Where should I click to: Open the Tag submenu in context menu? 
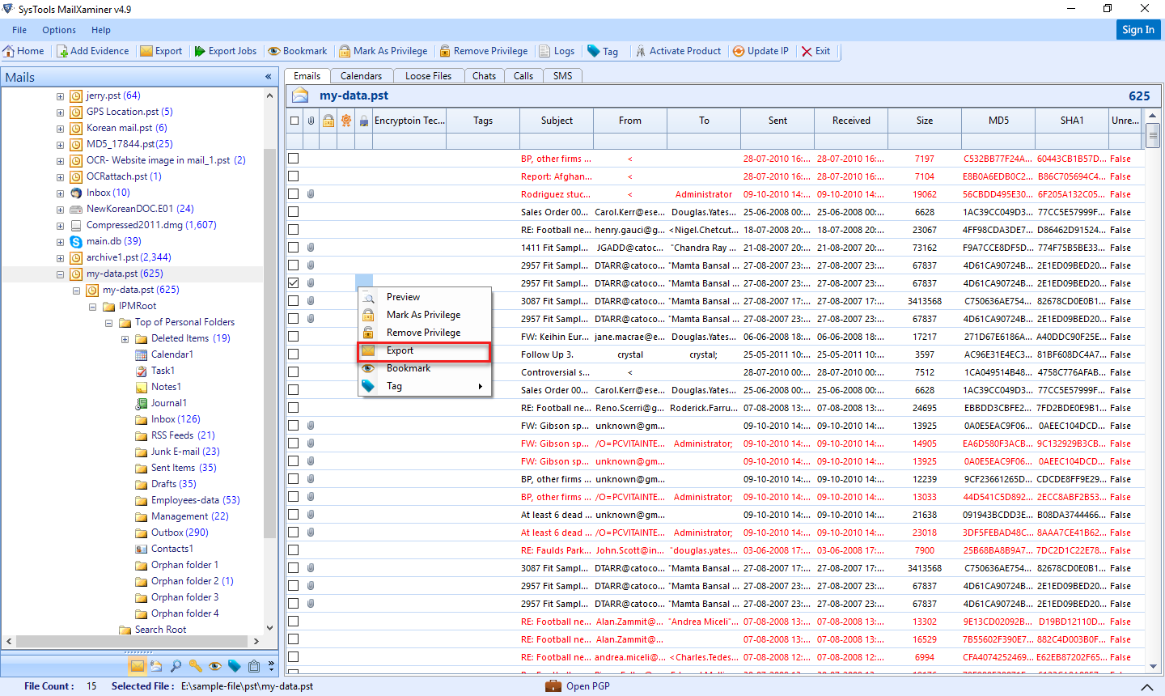pyautogui.click(x=424, y=386)
